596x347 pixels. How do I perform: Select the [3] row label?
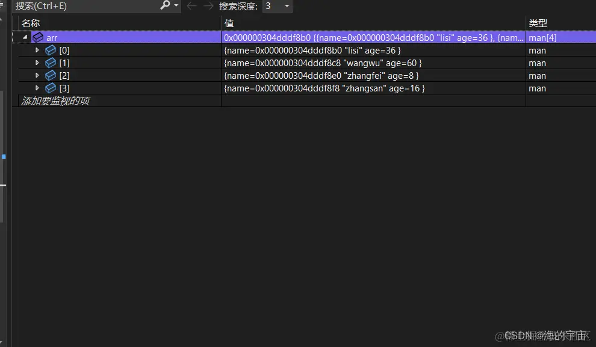tap(64, 88)
